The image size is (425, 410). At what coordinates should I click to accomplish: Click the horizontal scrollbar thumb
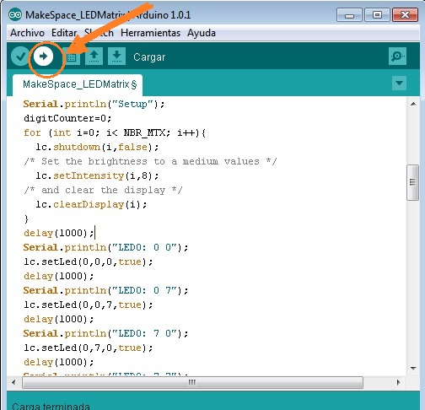click(x=192, y=383)
